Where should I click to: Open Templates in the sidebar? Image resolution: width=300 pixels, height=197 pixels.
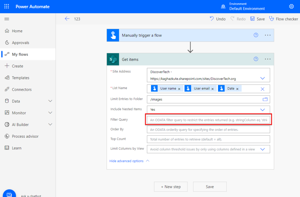28,78
